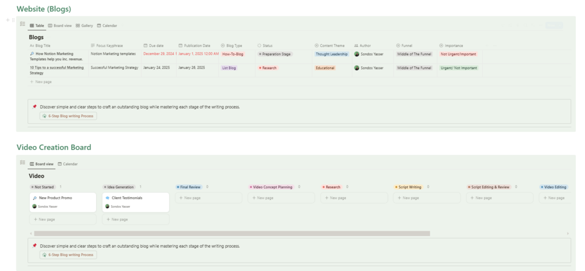Open the 6-Step Blog writing Process link under Blogs
The width and height of the screenshot is (585, 271).
click(x=68, y=116)
